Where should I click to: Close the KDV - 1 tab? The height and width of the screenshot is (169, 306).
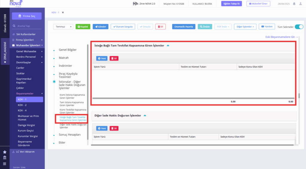(x=63, y=13)
